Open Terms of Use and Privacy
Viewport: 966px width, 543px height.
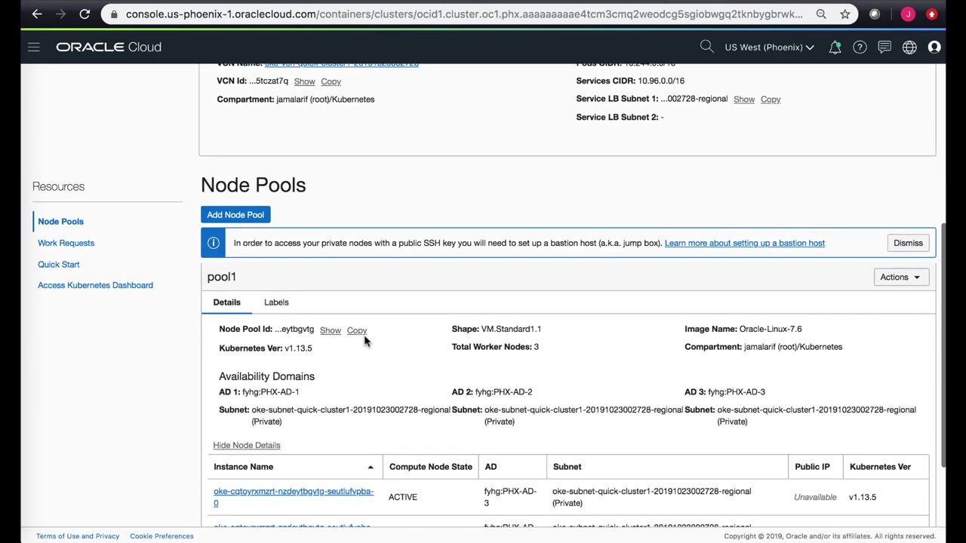[x=78, y=536]
